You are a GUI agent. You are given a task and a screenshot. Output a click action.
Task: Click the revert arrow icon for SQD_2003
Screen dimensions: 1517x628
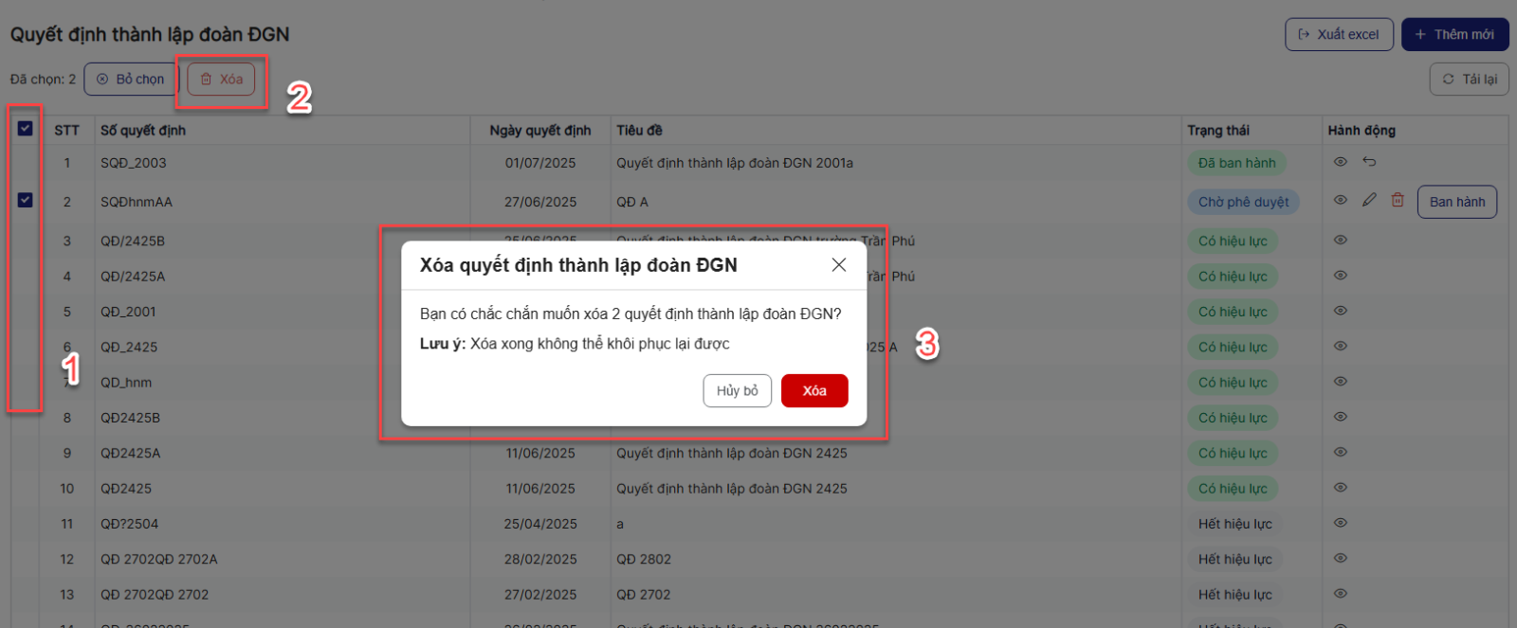[1369, 162]
